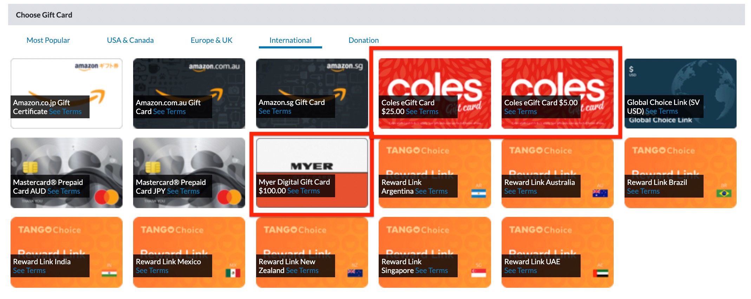This screenshot has height=299, width=751.
Task: Click the Australia flag on Reward Link card
Action: pyautogui.click(x=600, y=193)
